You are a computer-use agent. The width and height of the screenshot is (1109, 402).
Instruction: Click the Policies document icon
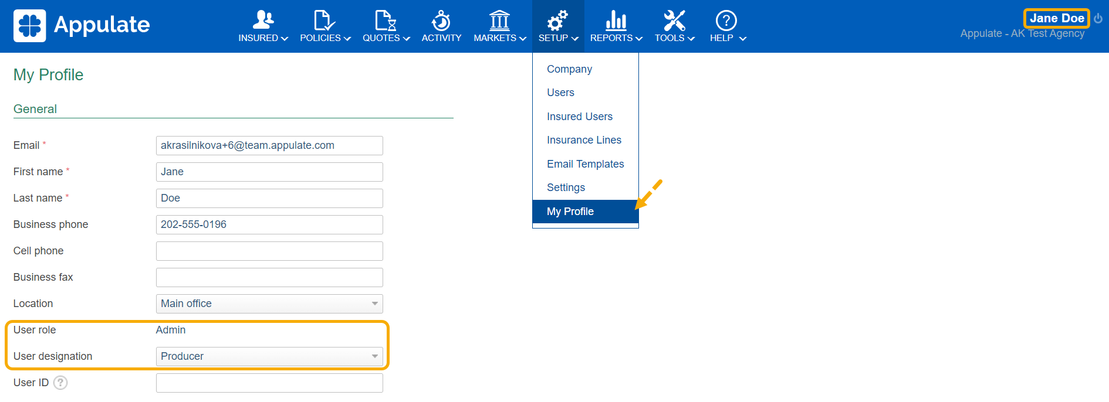[x=324, y=21]
